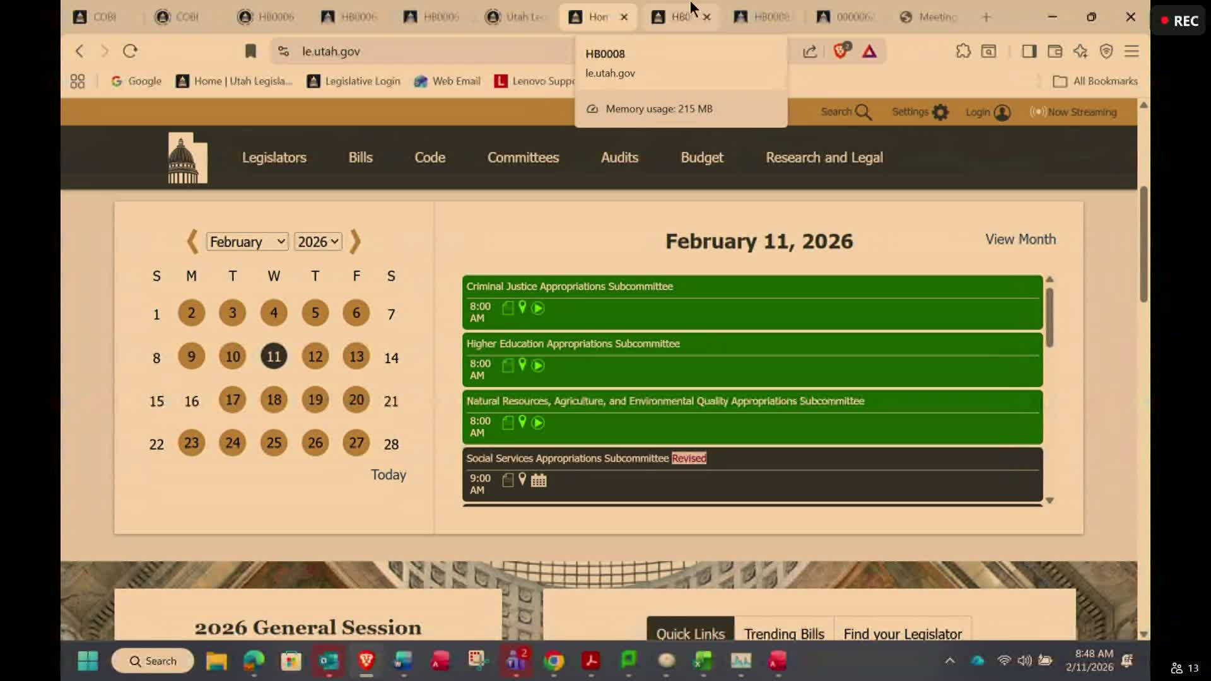Open the Committees menu item

click(523, 158)
